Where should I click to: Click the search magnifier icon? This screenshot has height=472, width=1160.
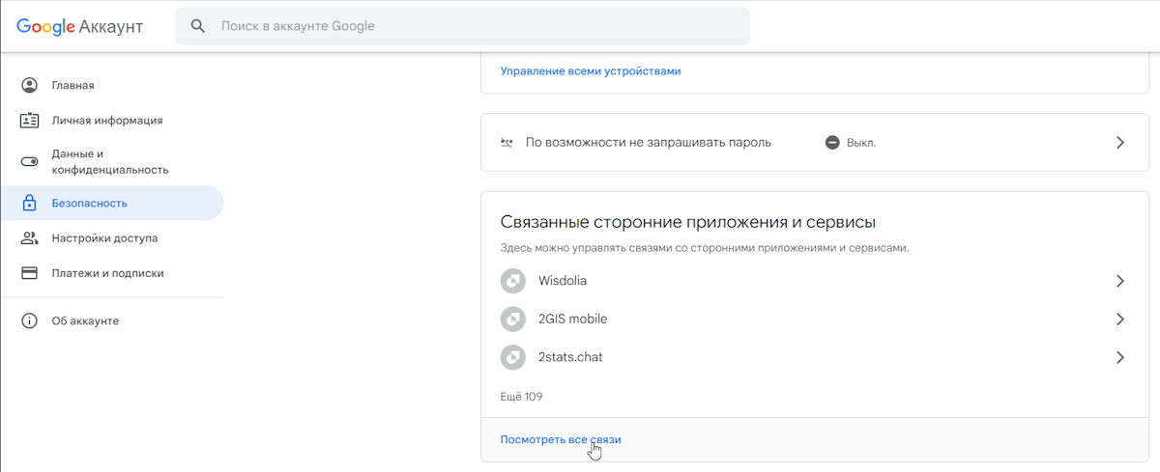198,26
